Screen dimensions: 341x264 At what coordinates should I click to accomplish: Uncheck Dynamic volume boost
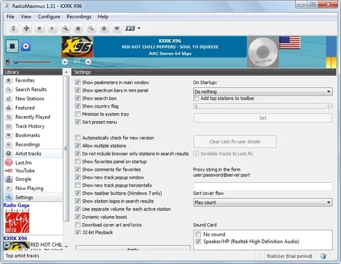pyautogui.click(x=77, y=216)
